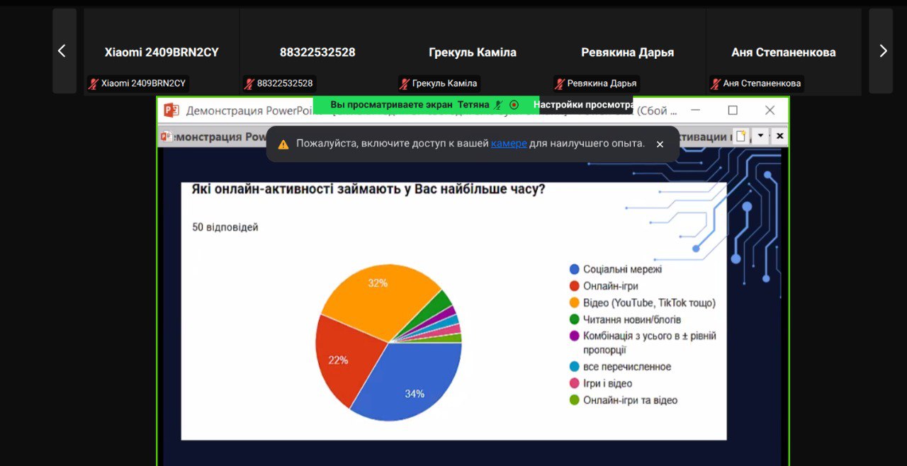Viewport: 907px width, 466px height.
Task: Select Аня Степаненкова participant tile
Action: [x=783, y=52]
